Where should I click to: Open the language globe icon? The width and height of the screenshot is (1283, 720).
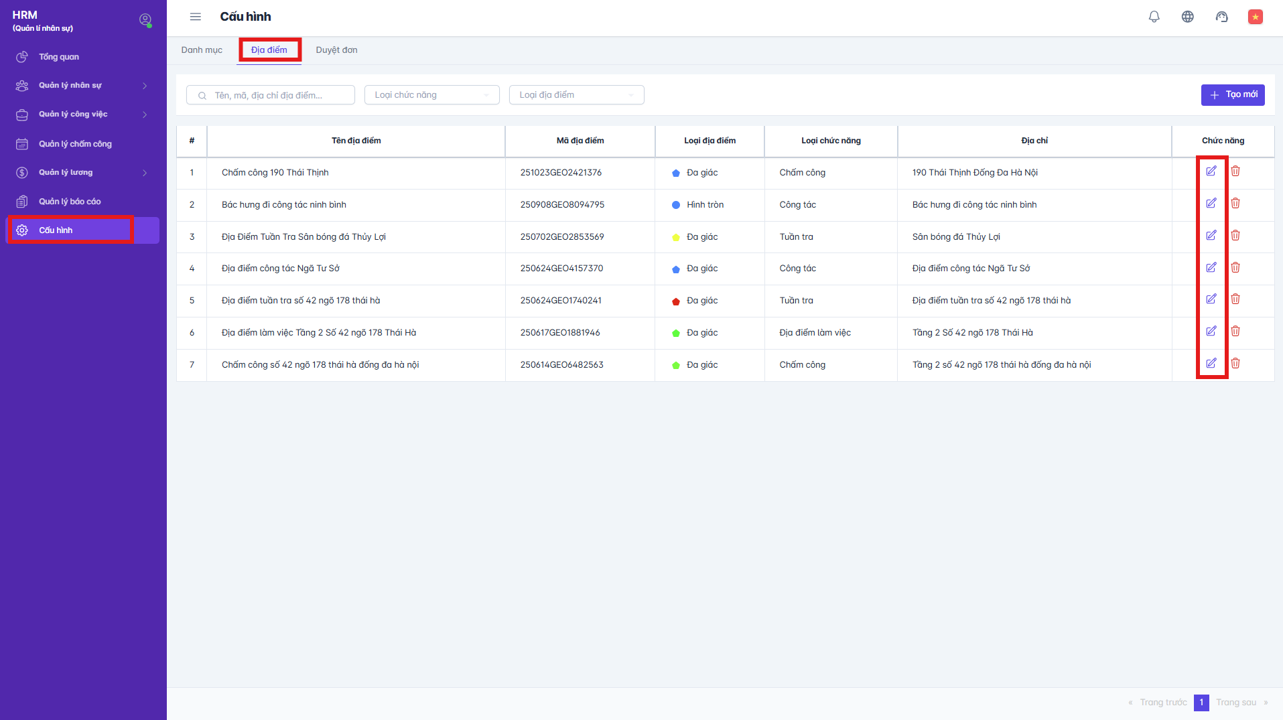tap(1187, 17)
